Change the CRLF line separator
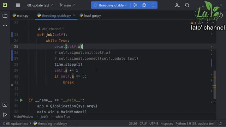The image size is (226, 127). tap(143, 123)
